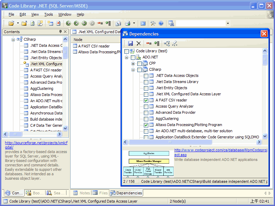
Task: Click the new node toolbar icon
Action: click(x=50, y=23)
